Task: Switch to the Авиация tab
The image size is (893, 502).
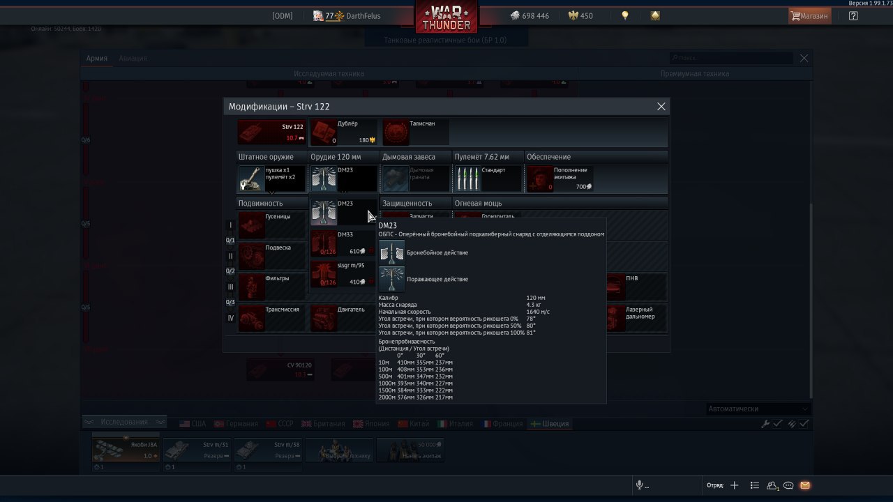Action: point(133,58)
